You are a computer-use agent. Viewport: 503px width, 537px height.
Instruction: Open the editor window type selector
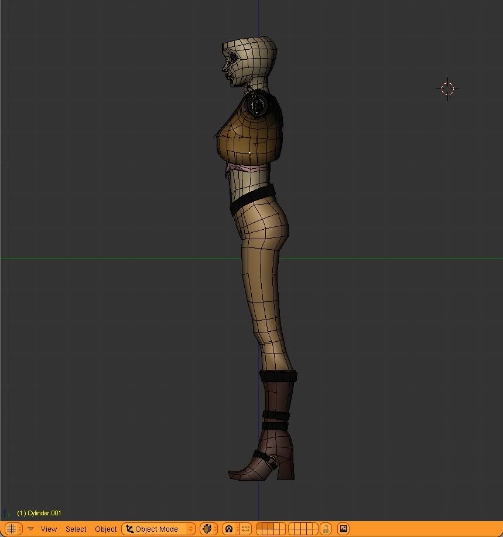click(x=13, y=529)
